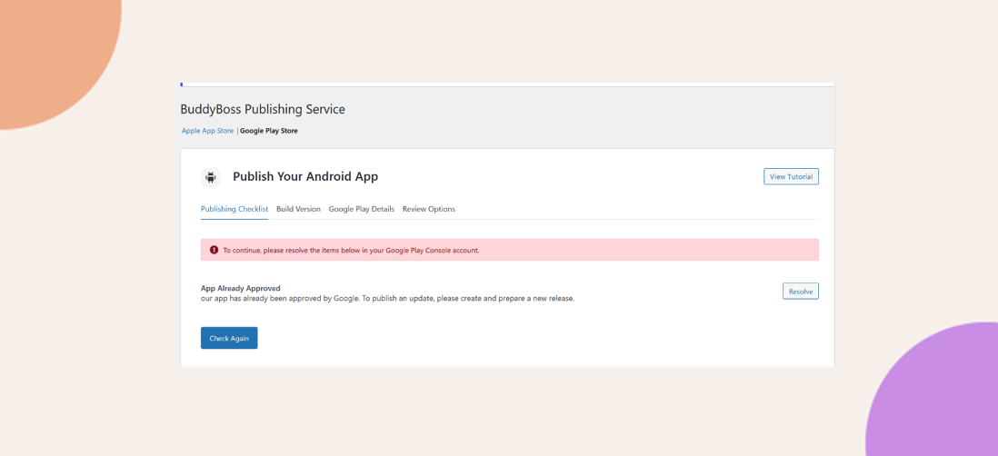
Task: Click the Android robot icon
Action: [x=211, y=177]
